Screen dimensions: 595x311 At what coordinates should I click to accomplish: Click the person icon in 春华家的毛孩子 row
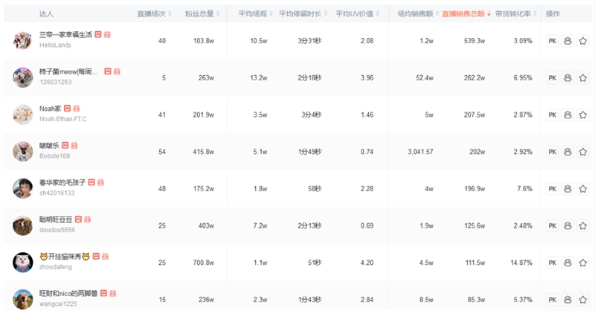click(567, 188)
